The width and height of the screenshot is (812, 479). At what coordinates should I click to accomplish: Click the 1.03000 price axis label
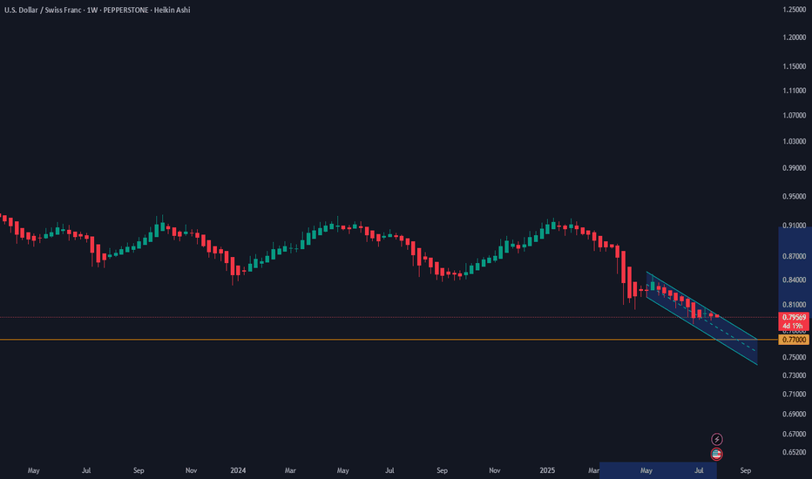tap(794, 141)
